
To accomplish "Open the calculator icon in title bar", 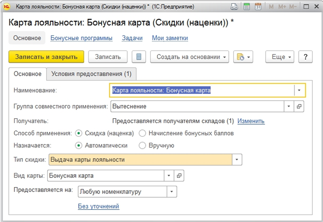I will coord(247,7).
